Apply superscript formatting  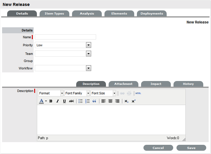click(x=133, y=101)
